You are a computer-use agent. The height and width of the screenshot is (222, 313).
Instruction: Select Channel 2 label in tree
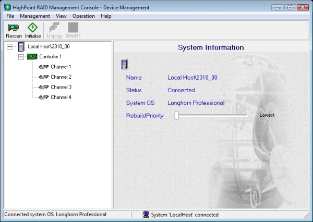coord(61,77)
